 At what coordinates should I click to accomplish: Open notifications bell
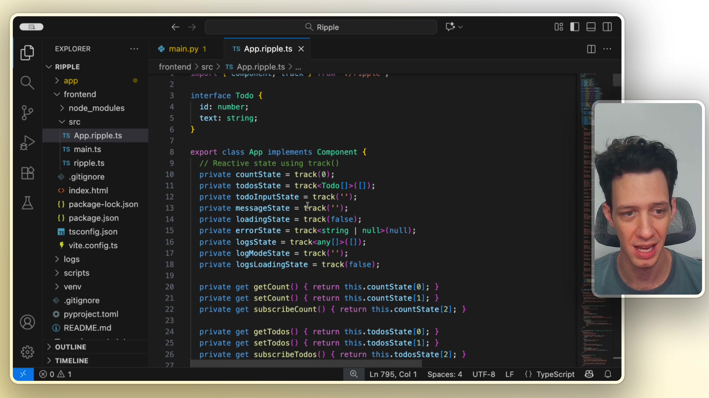click(608, 374)
